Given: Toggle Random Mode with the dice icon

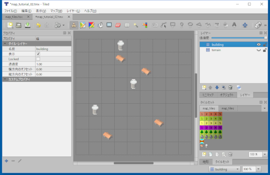Looking at the screenshot, I should point(258,25).
